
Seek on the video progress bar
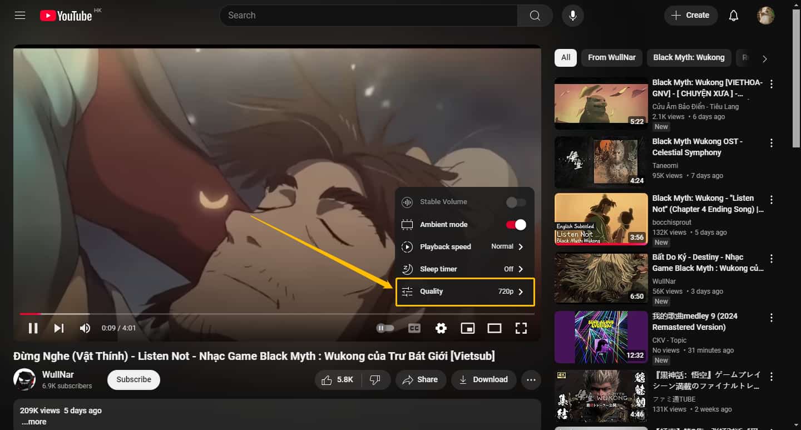click(277, 314)
